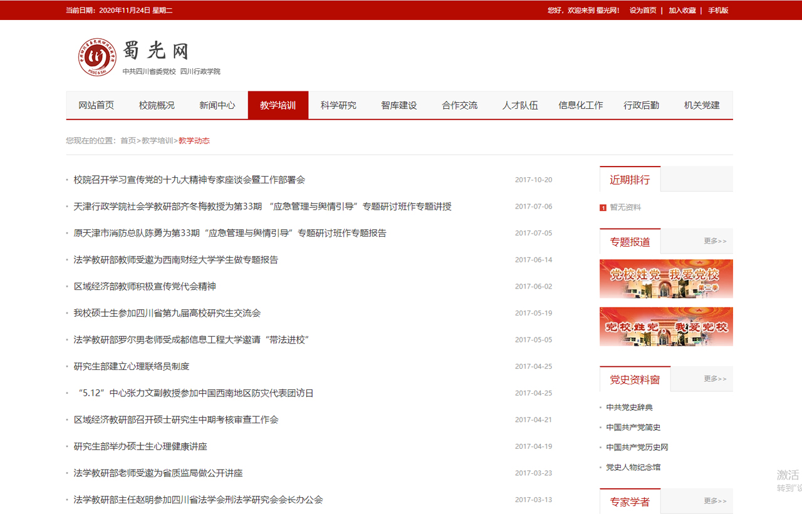This screenshot has width=802, height=514.
Task: Click 加入收藏 link at top
Action: pos(682,10)
